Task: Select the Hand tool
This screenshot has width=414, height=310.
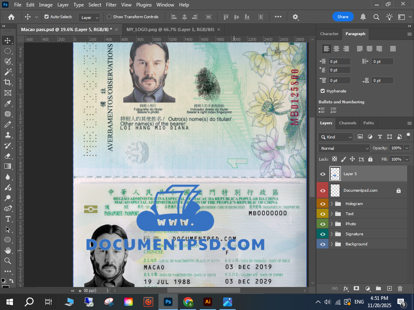Action: (x=8, y=250)
